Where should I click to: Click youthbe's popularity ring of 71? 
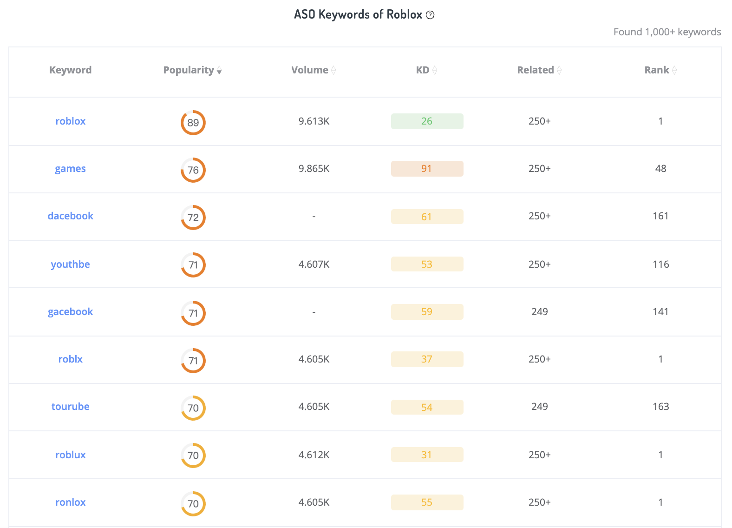point(193,265)
